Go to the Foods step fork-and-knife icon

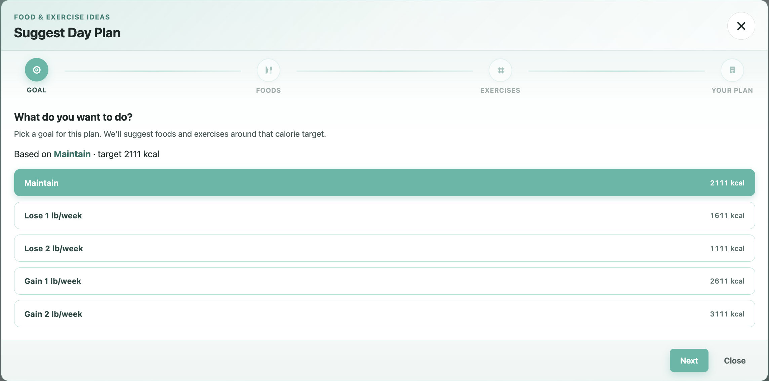(x=269, y=70)
